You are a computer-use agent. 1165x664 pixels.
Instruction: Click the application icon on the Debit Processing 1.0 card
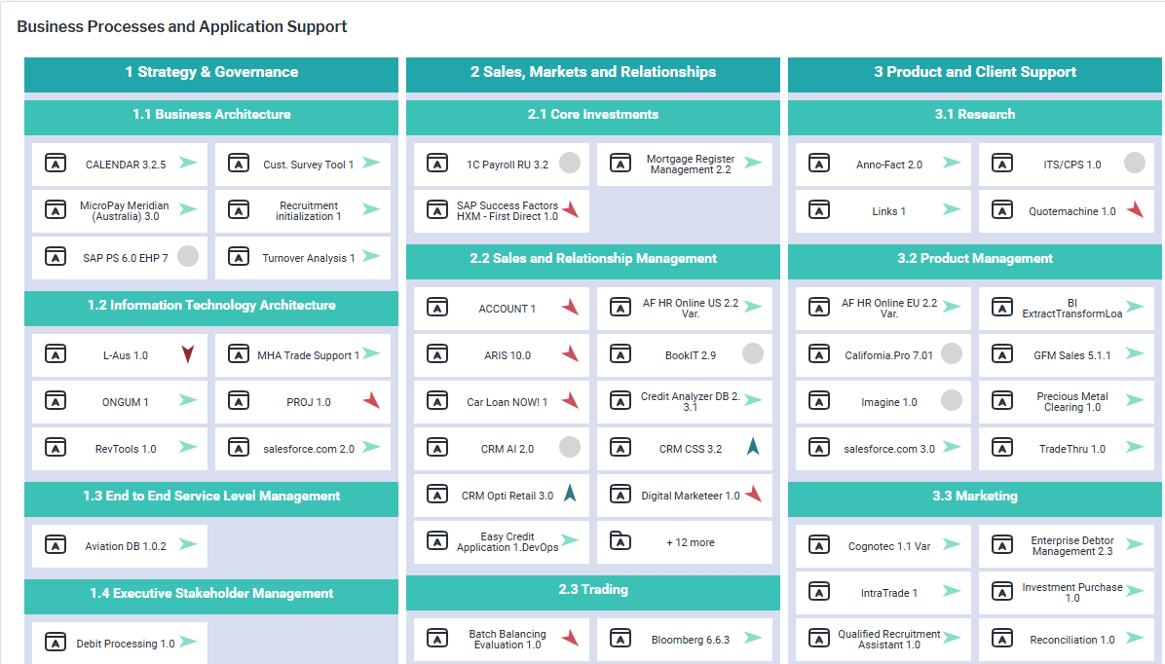click(56, 643)
